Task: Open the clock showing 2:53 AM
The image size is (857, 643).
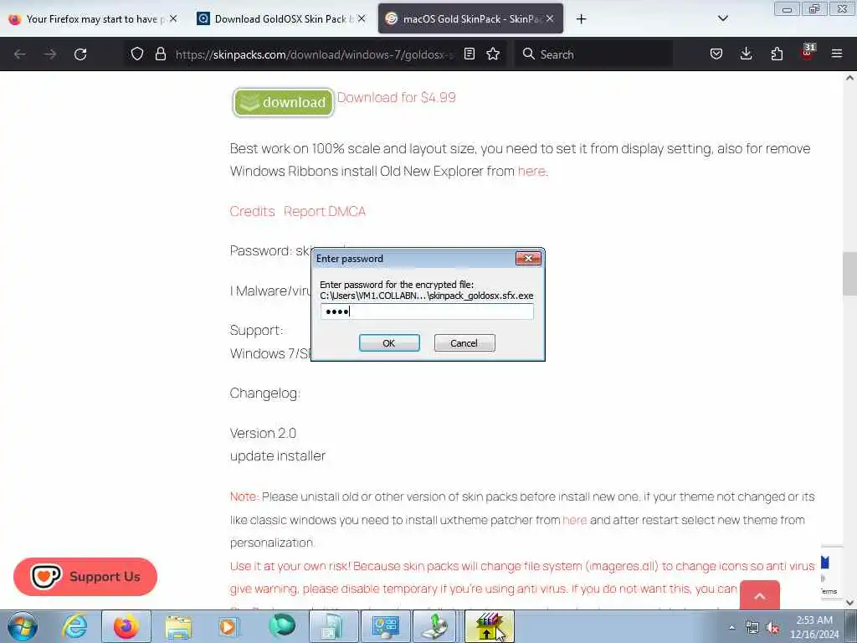Action: point(814,627)
